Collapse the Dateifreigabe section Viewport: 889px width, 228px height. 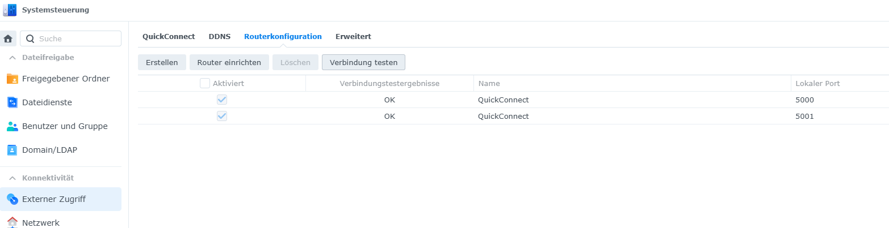12,58
